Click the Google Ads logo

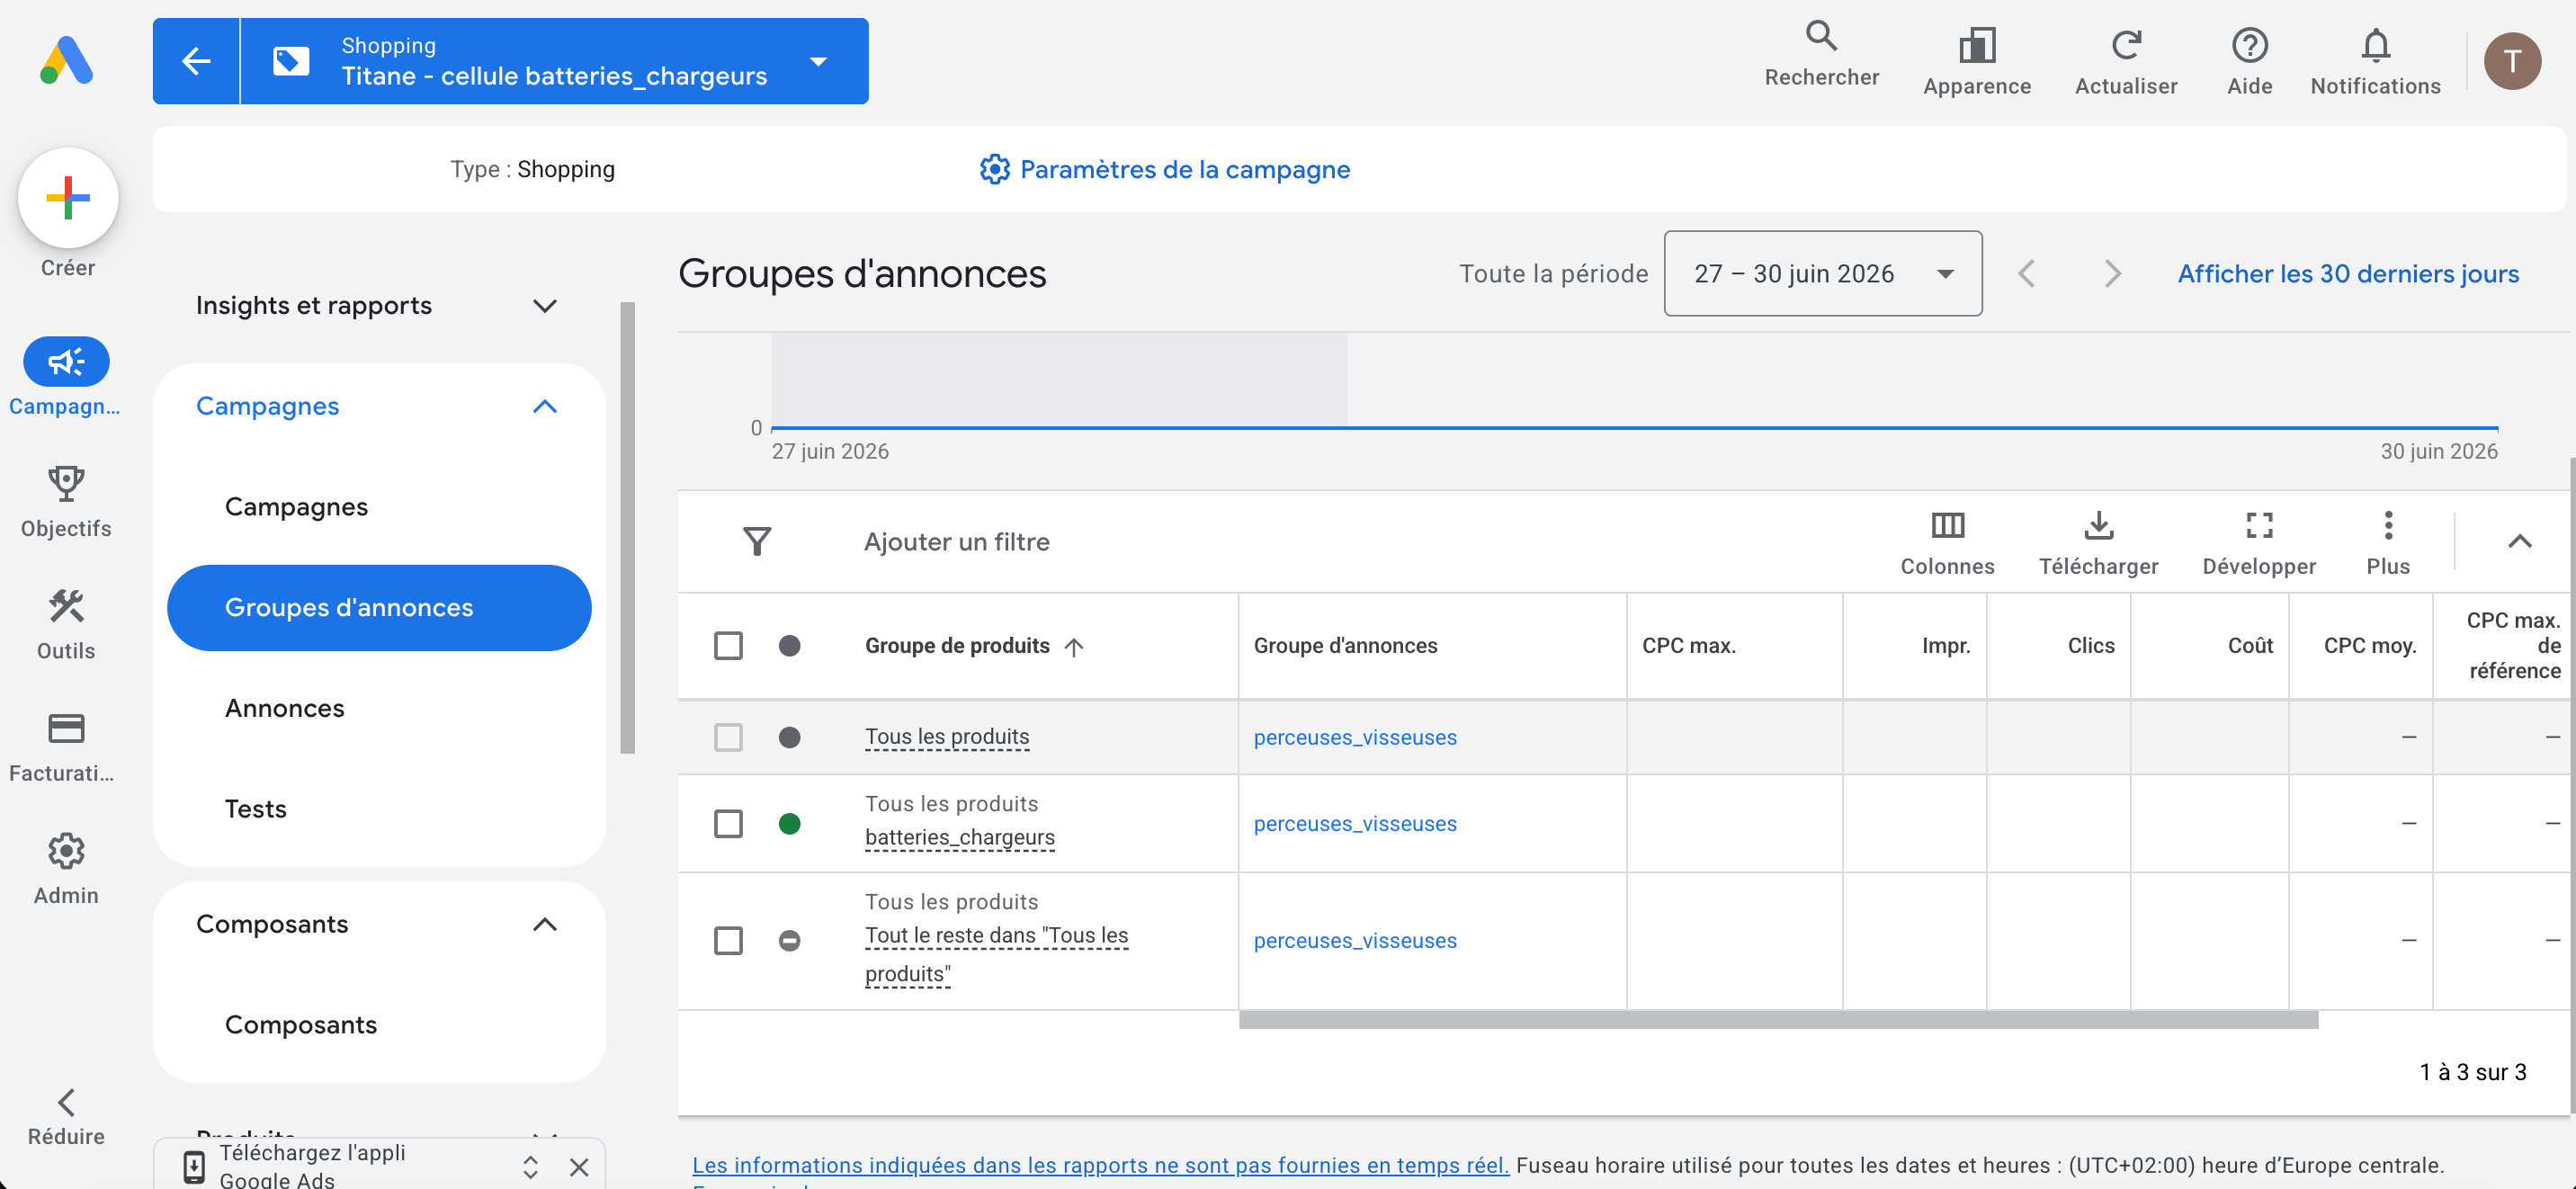click(x=67, y=61)
